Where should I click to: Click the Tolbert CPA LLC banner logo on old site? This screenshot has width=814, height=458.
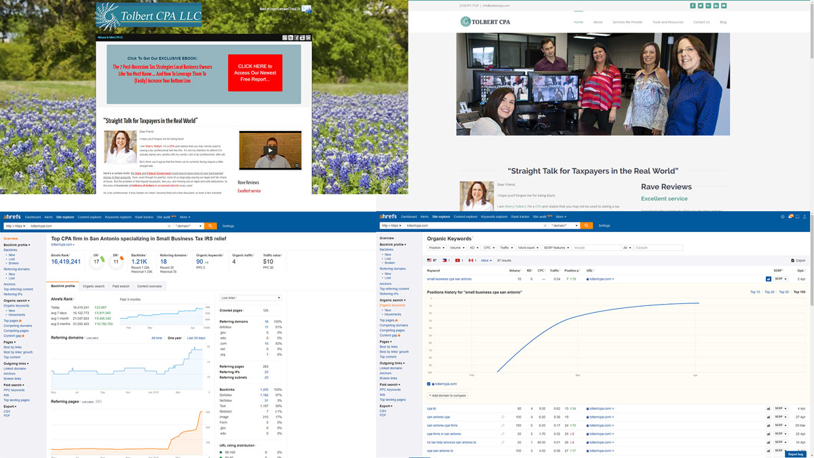tap(149, 15)
